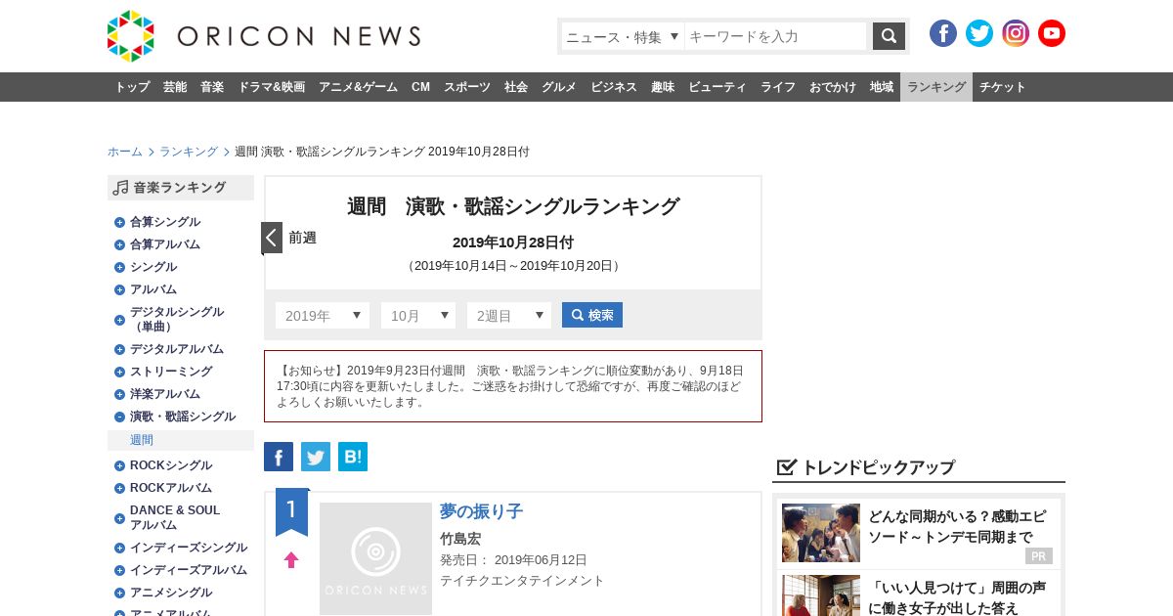Select the 週間 sidebar sub-item
This screenshot has width=1173, height=616.
point(142,440)
